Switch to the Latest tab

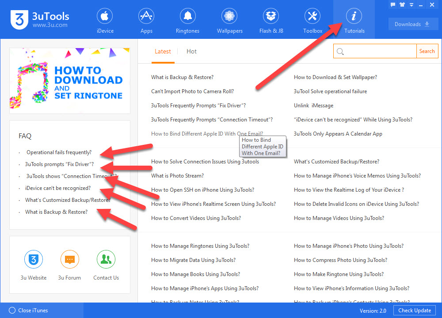[163, 52]
